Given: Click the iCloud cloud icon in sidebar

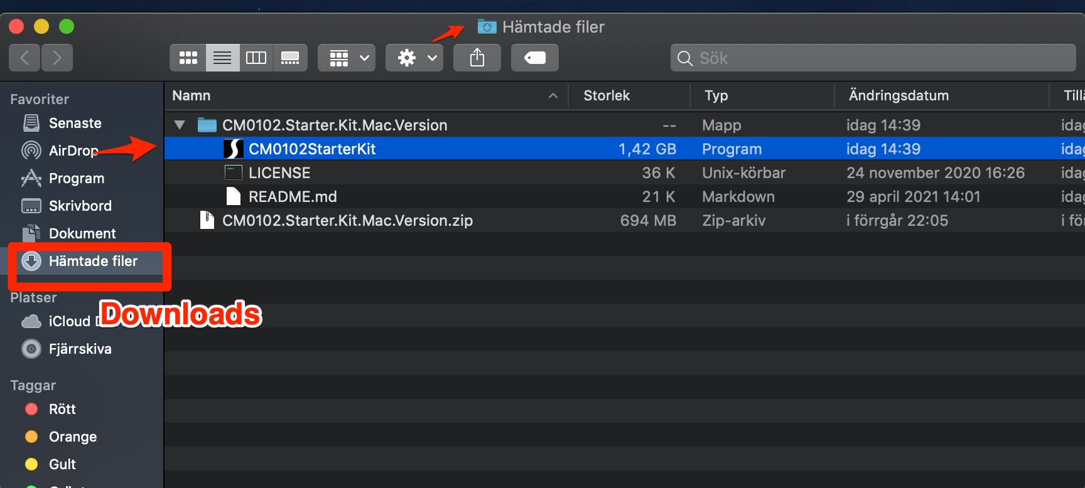Looking at the screenshot, I should [31, 321].
